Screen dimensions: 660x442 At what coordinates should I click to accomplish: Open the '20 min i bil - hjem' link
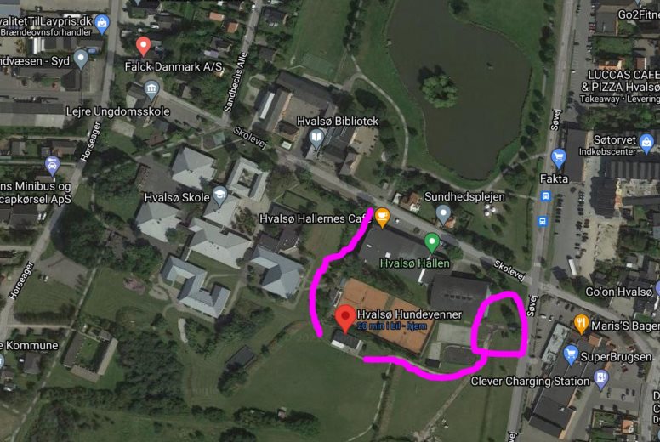coord(392,326)
